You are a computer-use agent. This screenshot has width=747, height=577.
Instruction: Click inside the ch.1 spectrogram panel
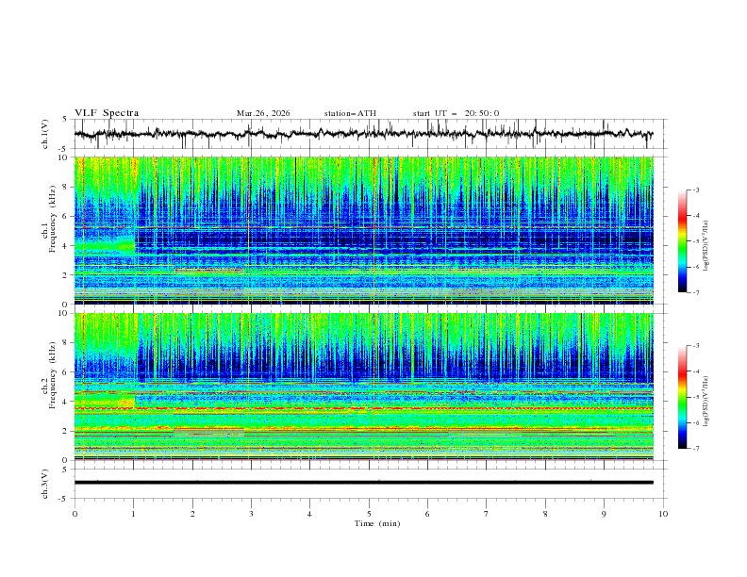(363, 230)
